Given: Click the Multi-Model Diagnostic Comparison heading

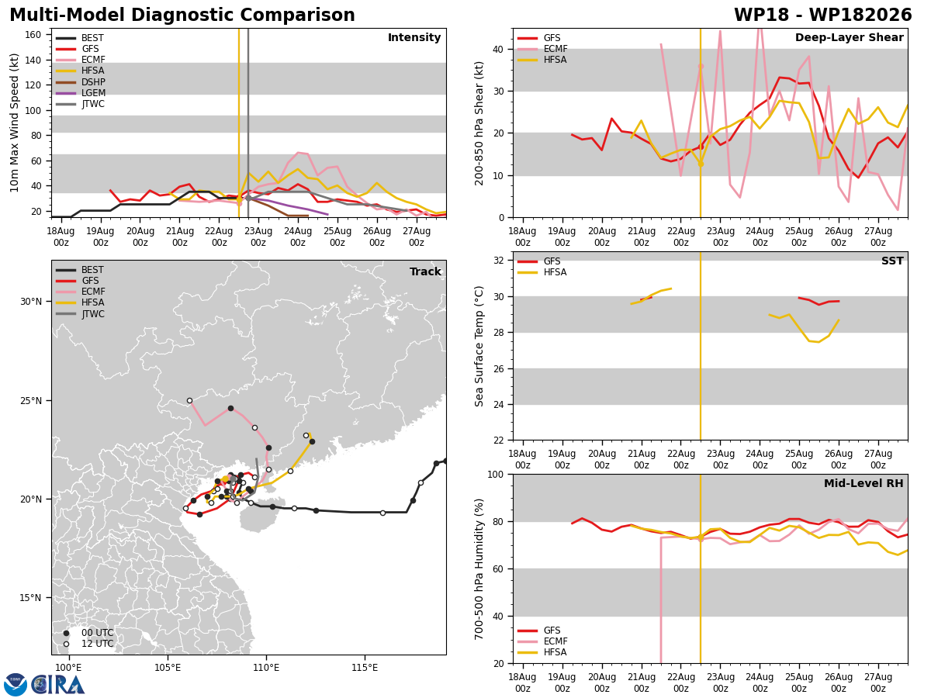Looking at the screenshot, I should click(182, 16).
